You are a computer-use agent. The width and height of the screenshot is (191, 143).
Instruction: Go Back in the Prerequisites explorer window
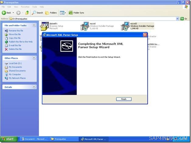tap(6, 13)
